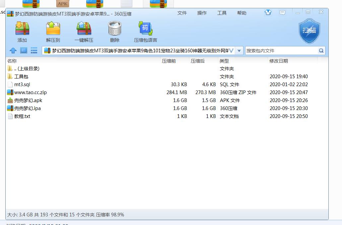This screenshot has width=342, height=225.
Task: Select the 兜兜梦幻.apk file
Action: coord(28,100)
